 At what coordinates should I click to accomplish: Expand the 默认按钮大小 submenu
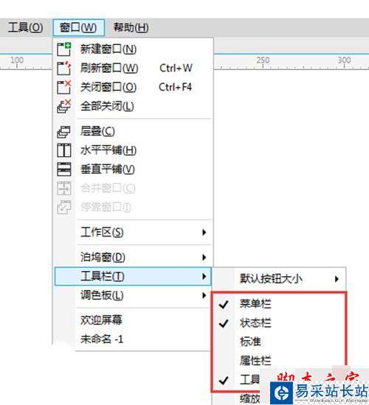280,279
